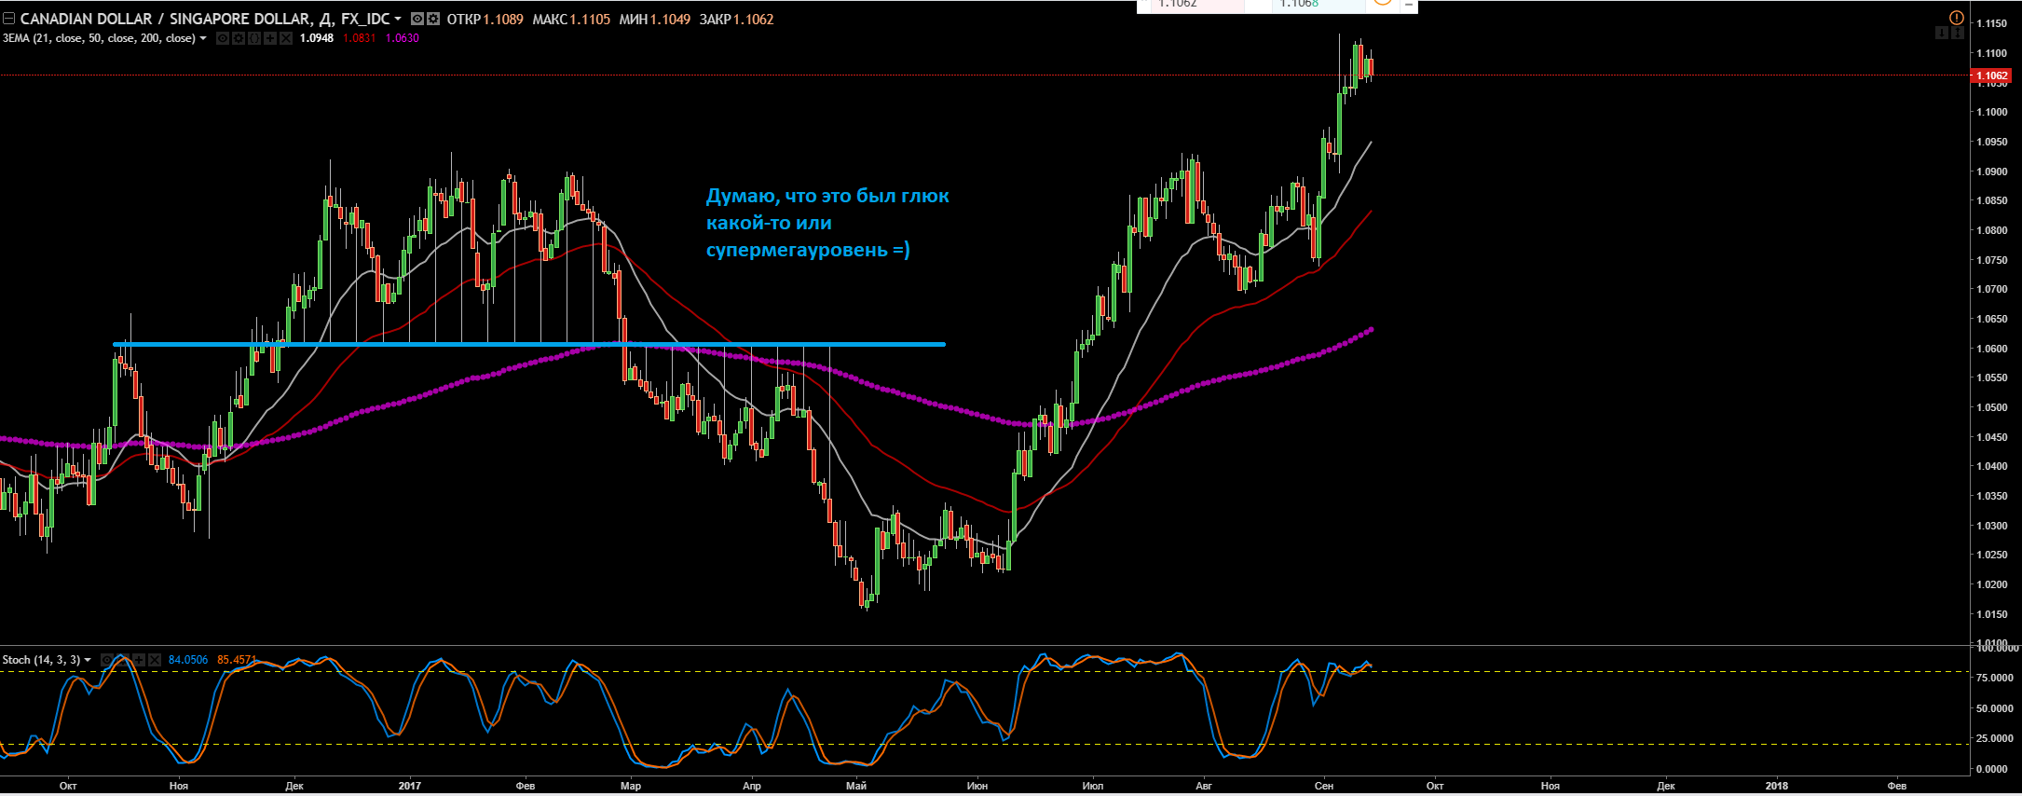Screen dimensions: 2022x796
Task: Open the CANADIAN DOLLAR / SINGAPORE DOLLAR symbol dropdown
Action: 398,19
